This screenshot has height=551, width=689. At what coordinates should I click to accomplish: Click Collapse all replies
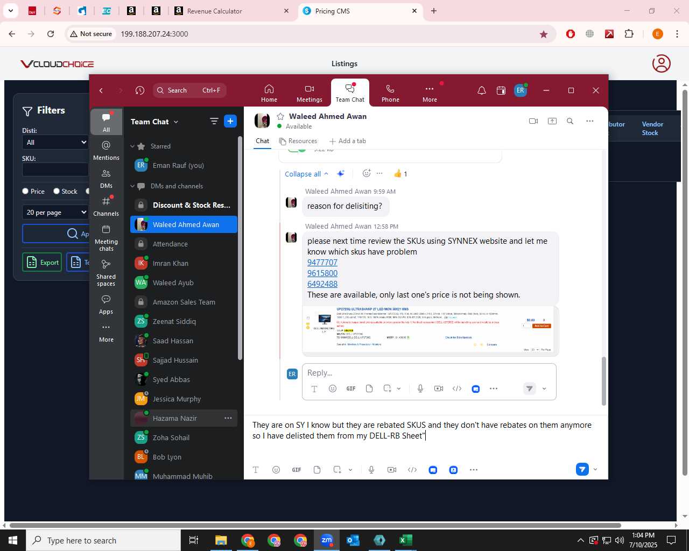tap(306, 174)
